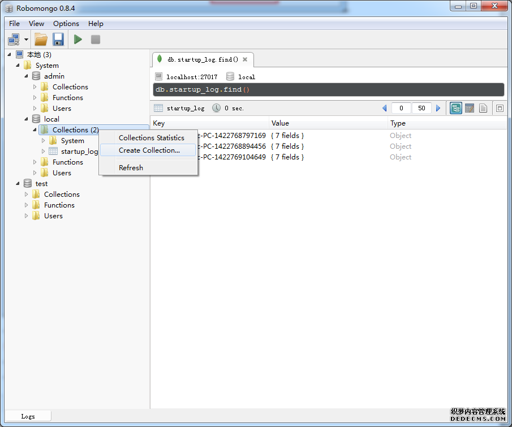The height and width of the screenshot is (427, 512).
Task: Go to next page with right arrow
Action: point(438,108)
